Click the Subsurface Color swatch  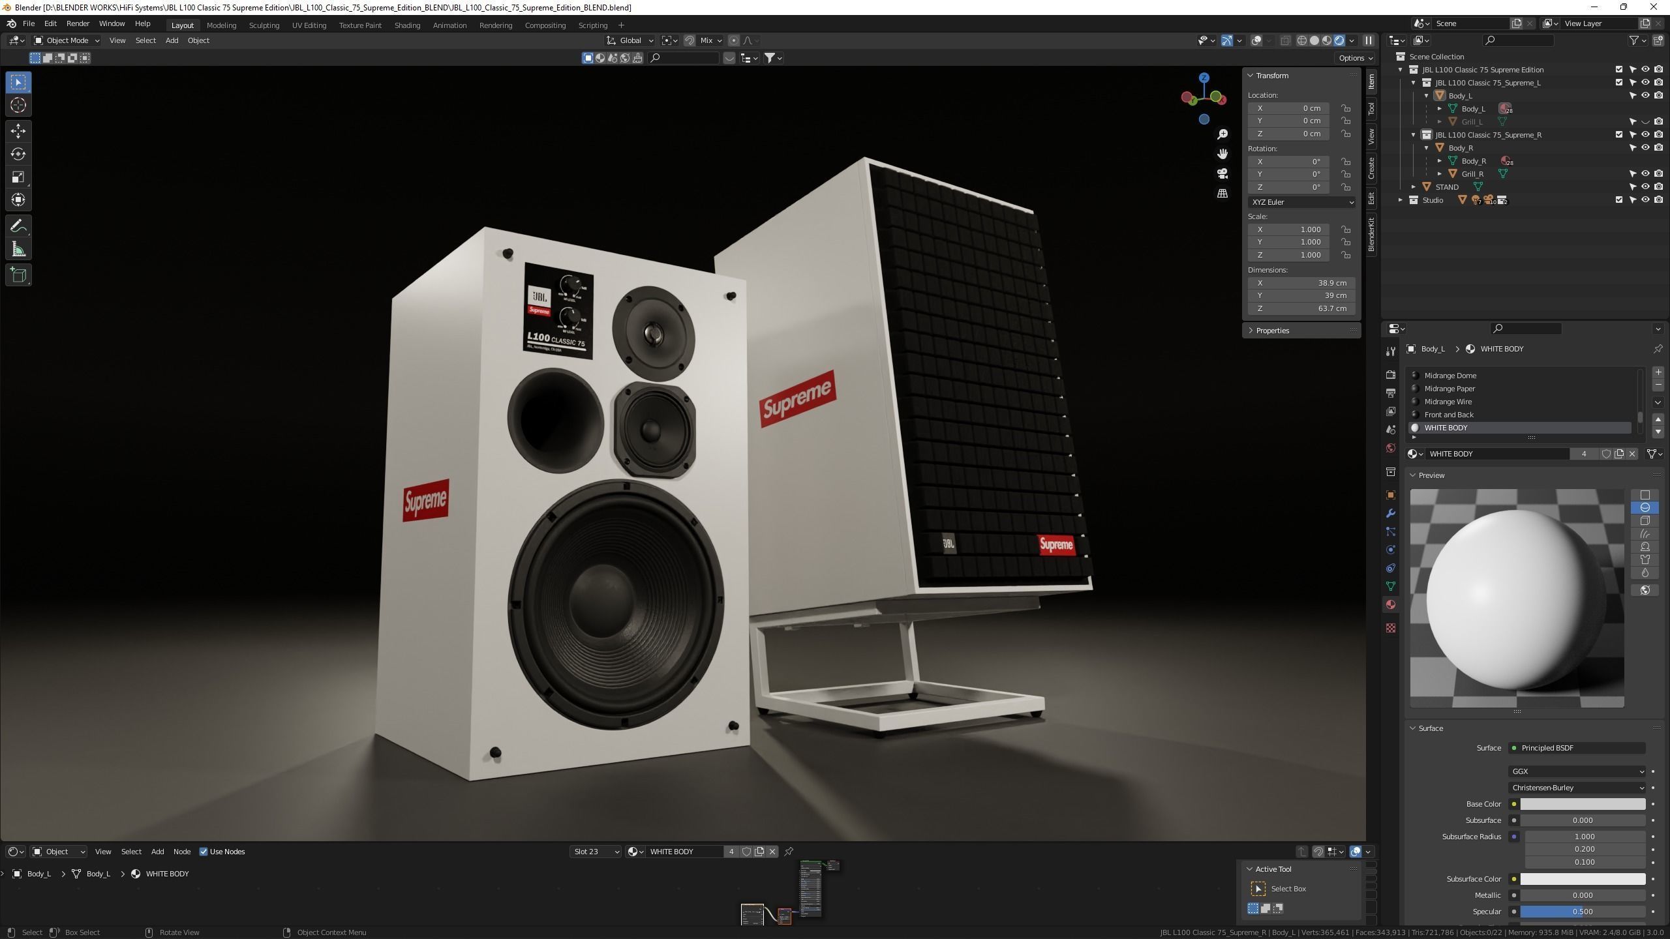pyautogui.click(x=1583, y=879)
